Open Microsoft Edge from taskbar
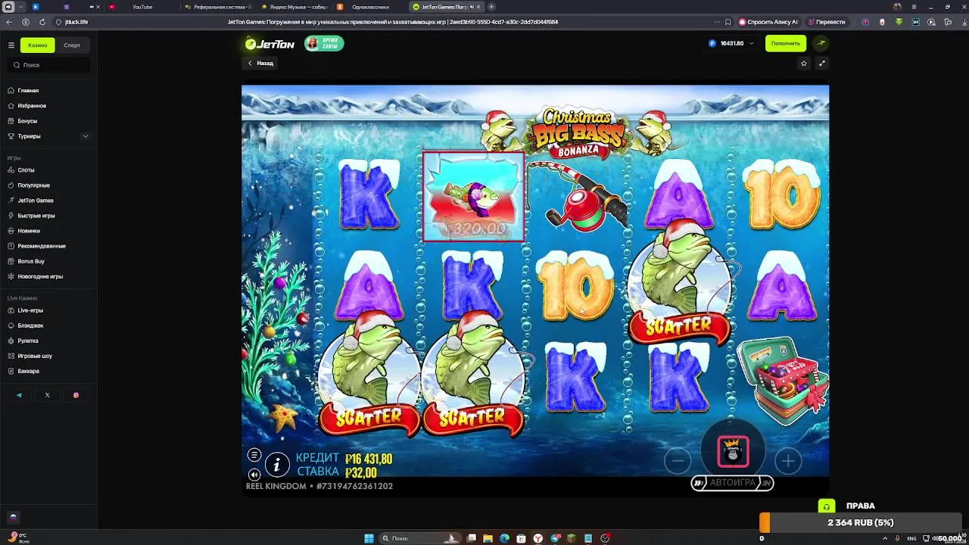This screenshot has height=545, width=969. [504, 538]
